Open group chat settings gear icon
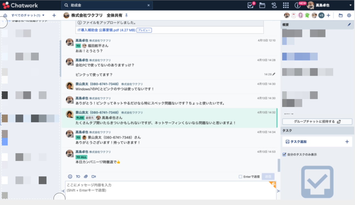This screenshot has width=355, height=205. 349,16
